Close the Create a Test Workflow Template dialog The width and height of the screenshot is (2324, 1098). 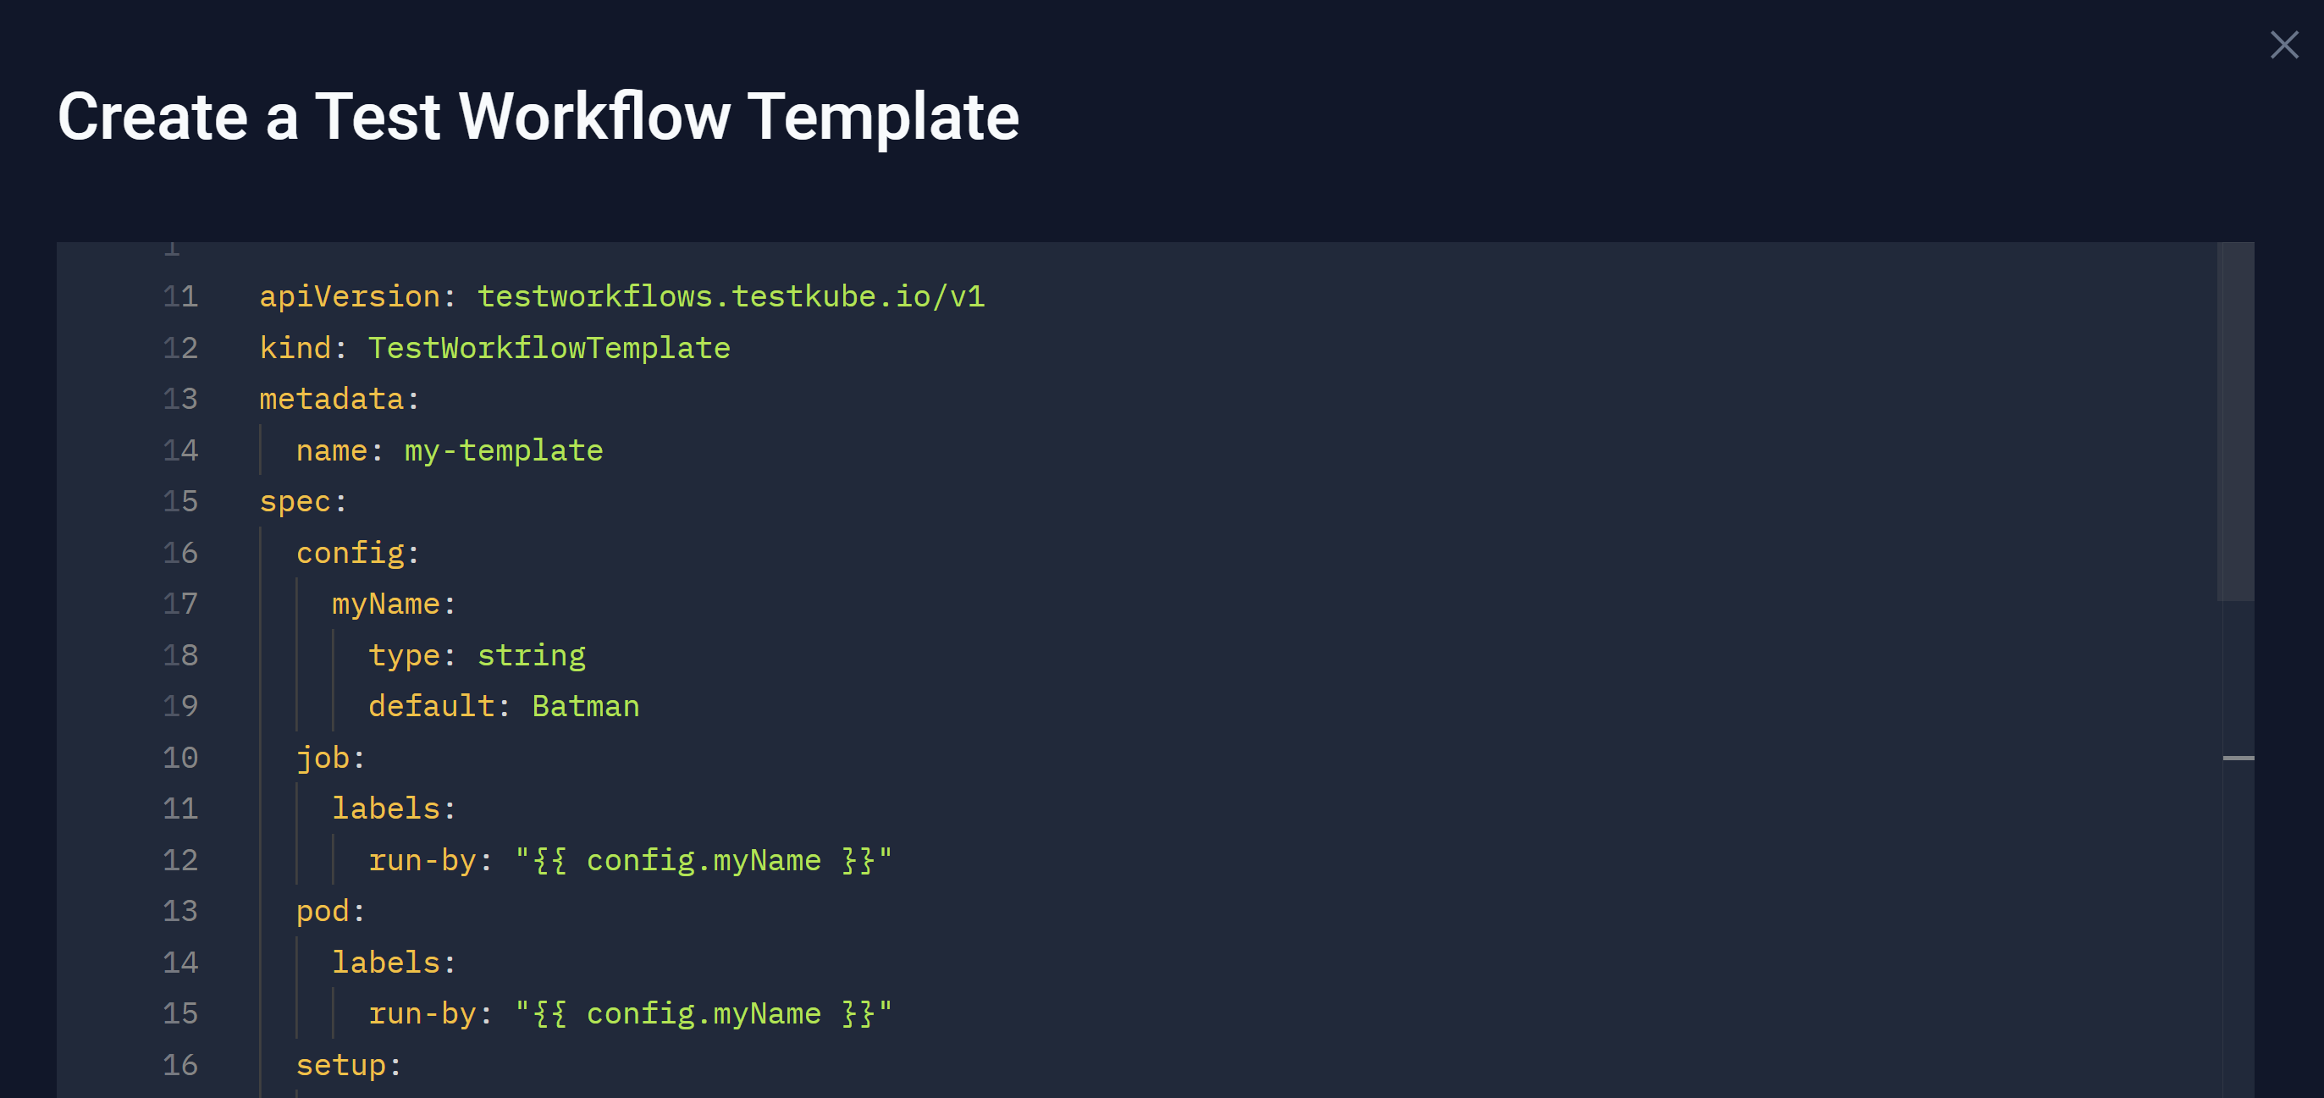(x=2284, y=43)
